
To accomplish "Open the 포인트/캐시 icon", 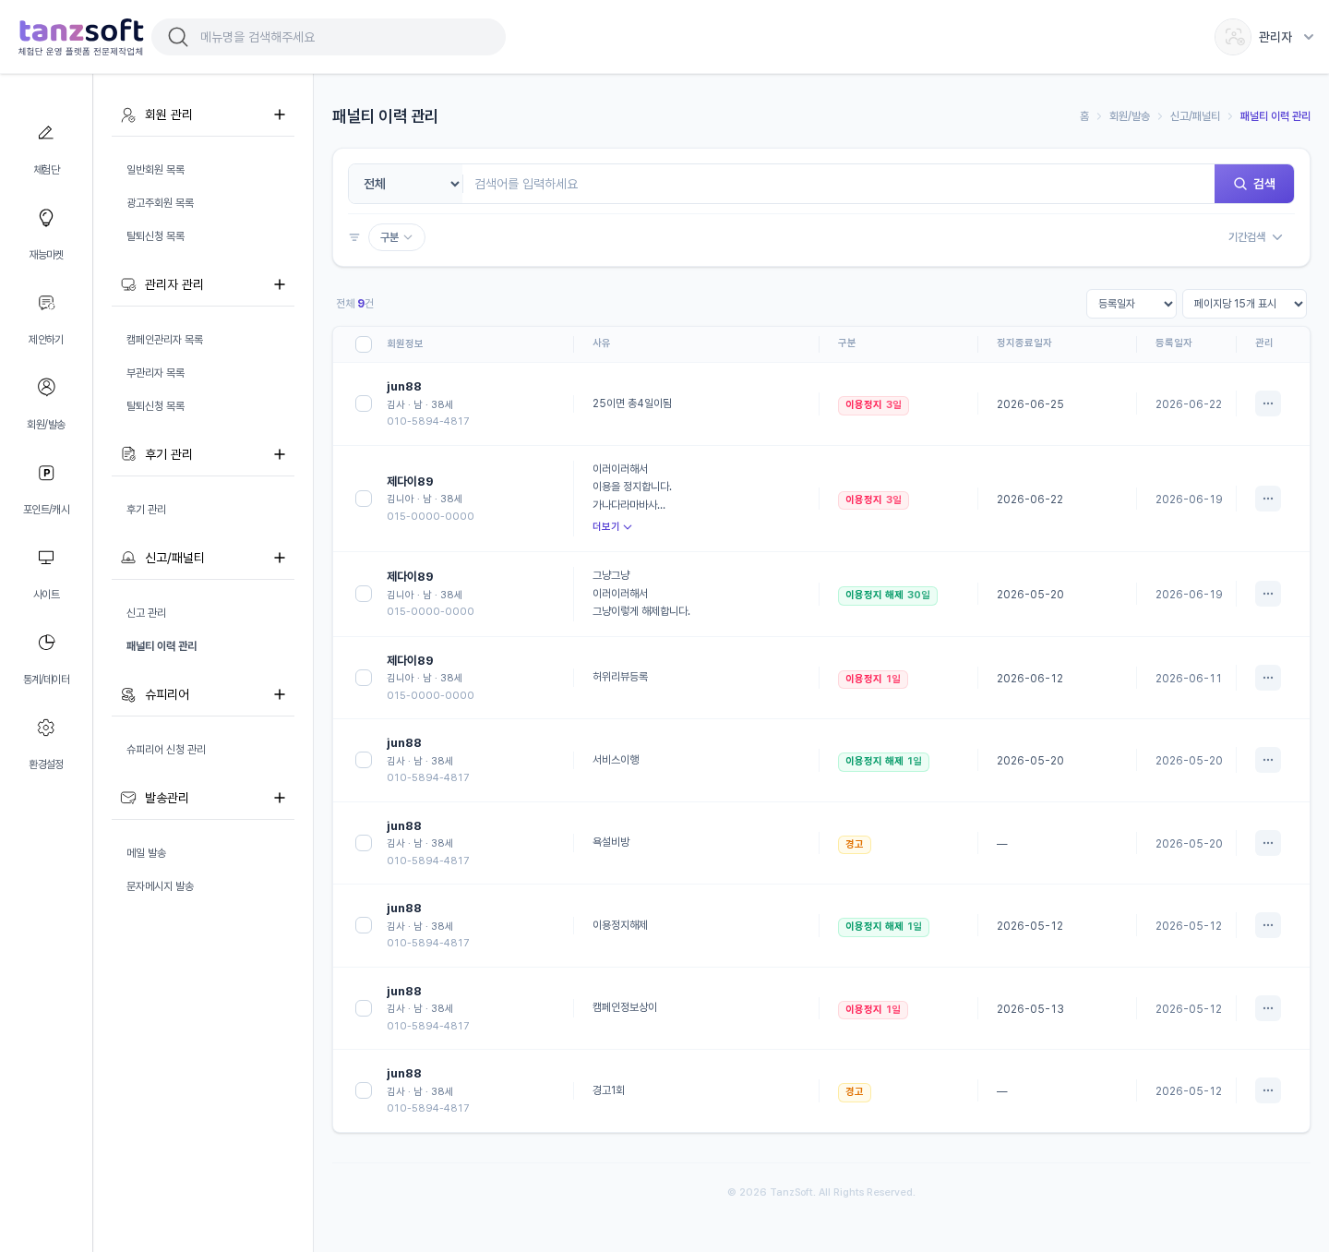I will pyautogui.click(x=46, y=473).
